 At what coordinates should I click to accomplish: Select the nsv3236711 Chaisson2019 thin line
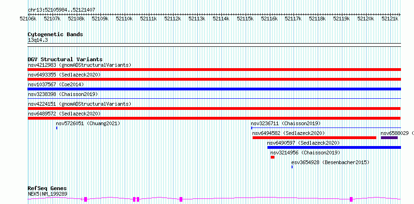[x=326, y=128]
